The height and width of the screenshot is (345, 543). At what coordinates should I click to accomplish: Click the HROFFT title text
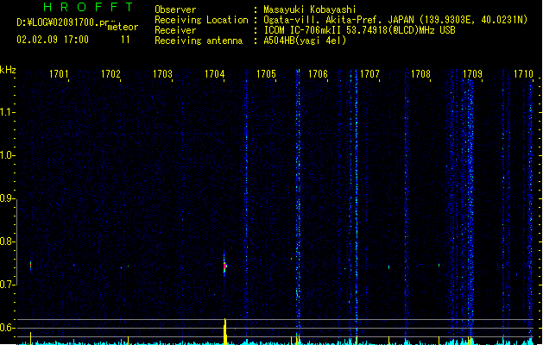[x=88, y=7]
